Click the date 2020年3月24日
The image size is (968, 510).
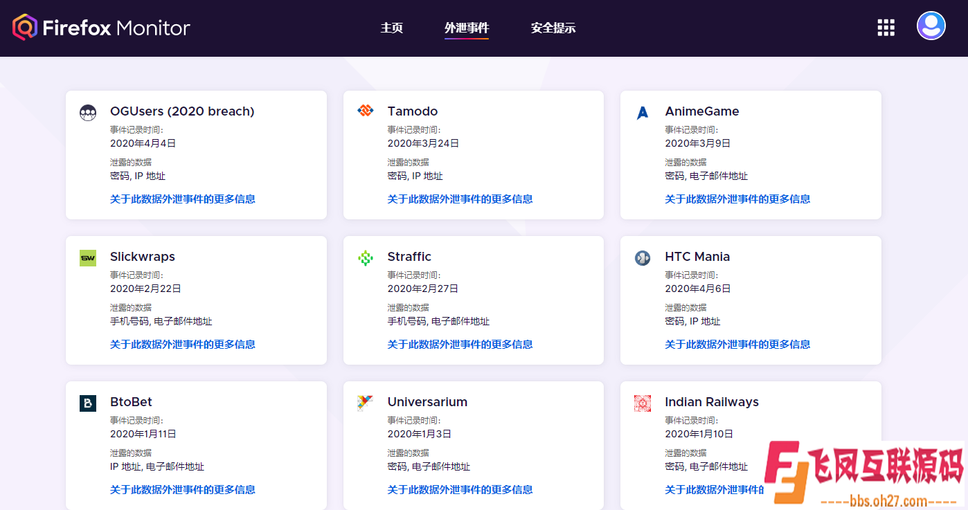424,143
